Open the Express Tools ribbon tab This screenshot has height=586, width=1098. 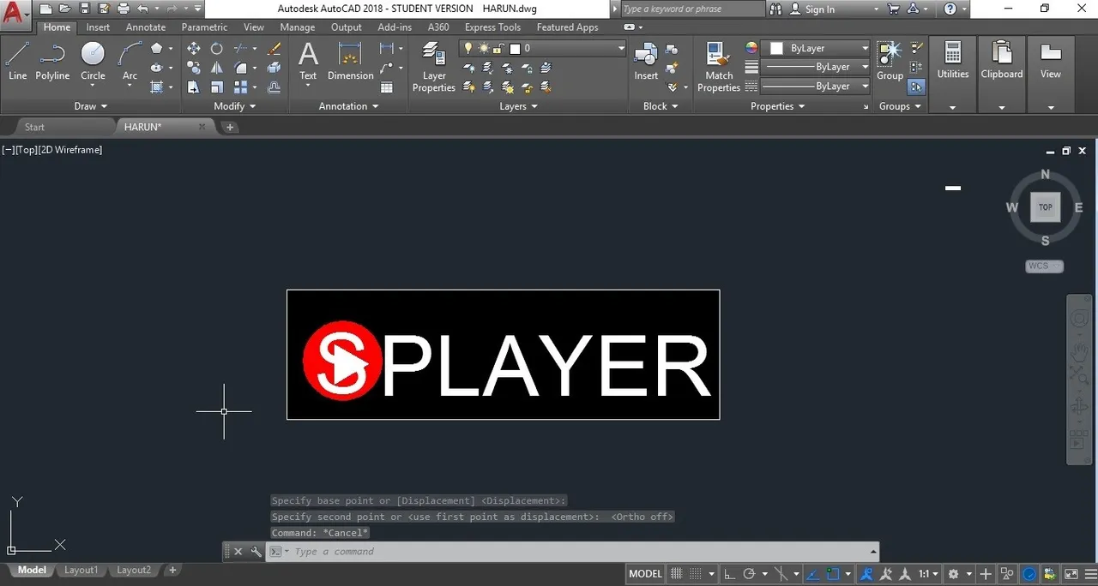click(492, 27)
